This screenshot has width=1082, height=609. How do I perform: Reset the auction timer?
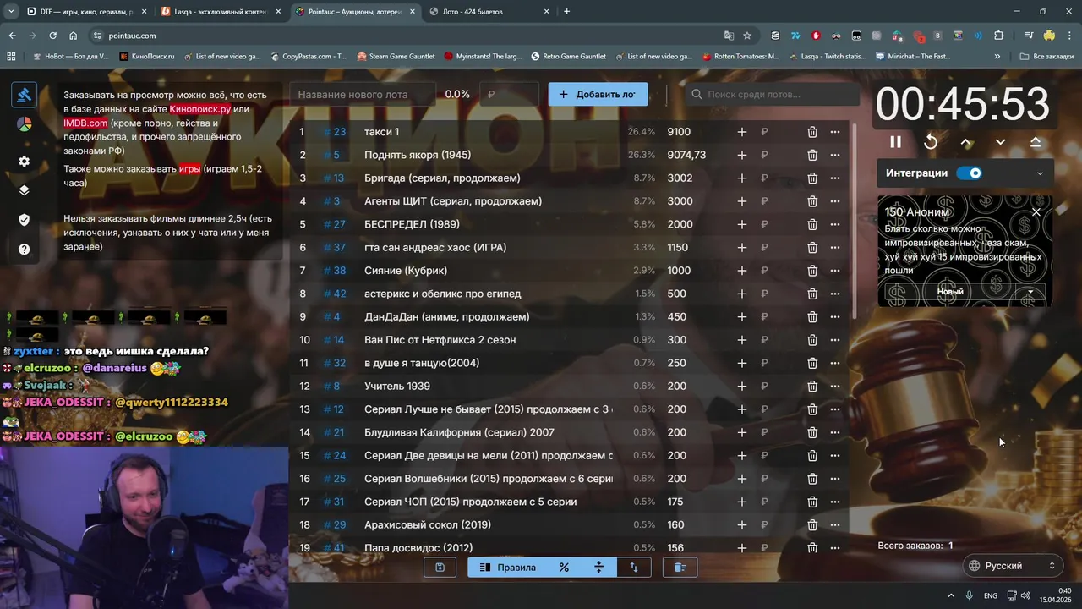pos(931,142)
